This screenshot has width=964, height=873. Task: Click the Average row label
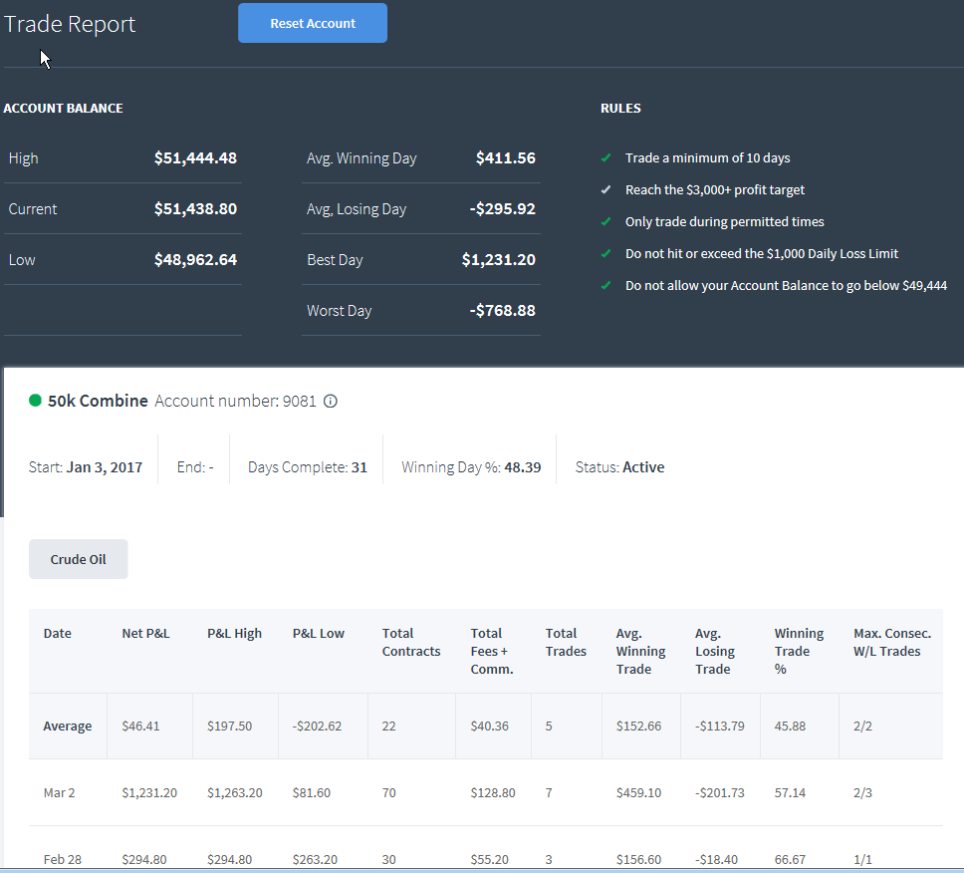68,726
